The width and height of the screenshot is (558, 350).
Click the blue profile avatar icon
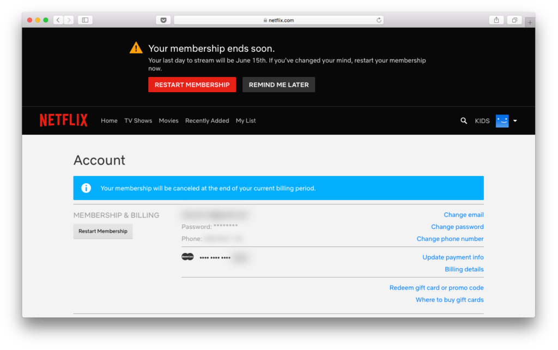pyautogui.click(x=502, y=121)
